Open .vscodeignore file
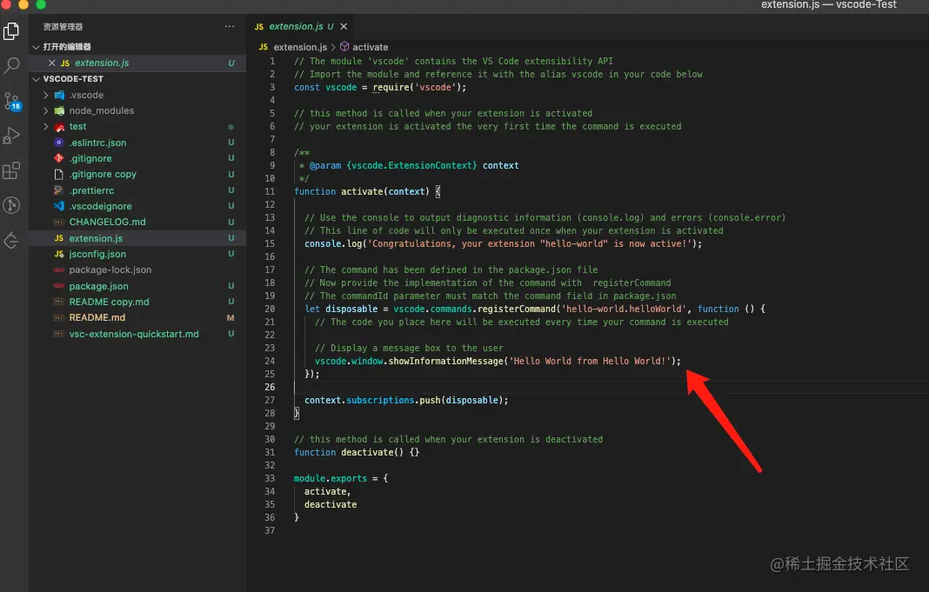Screen dimensions: 929x592 tap(137, 206)
